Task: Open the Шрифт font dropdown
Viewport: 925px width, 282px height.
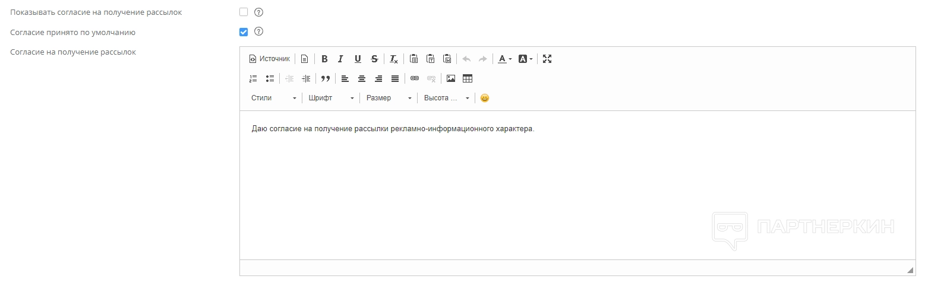Action: [x=331, y=98]
